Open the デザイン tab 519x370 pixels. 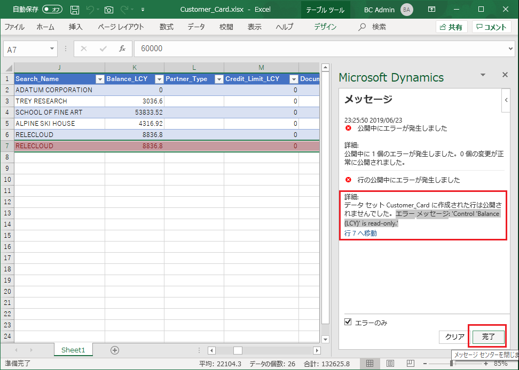tap(325, 27)
